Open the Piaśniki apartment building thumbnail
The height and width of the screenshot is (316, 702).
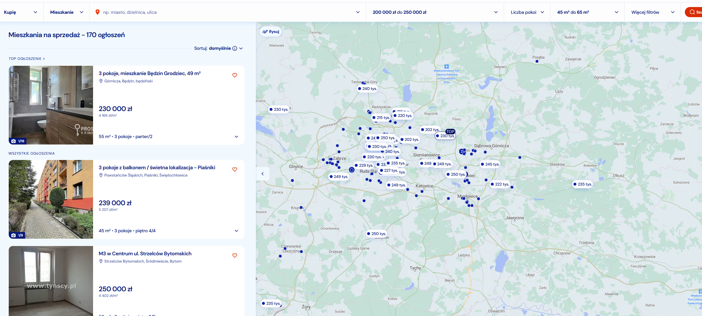[x=51, y=199]
